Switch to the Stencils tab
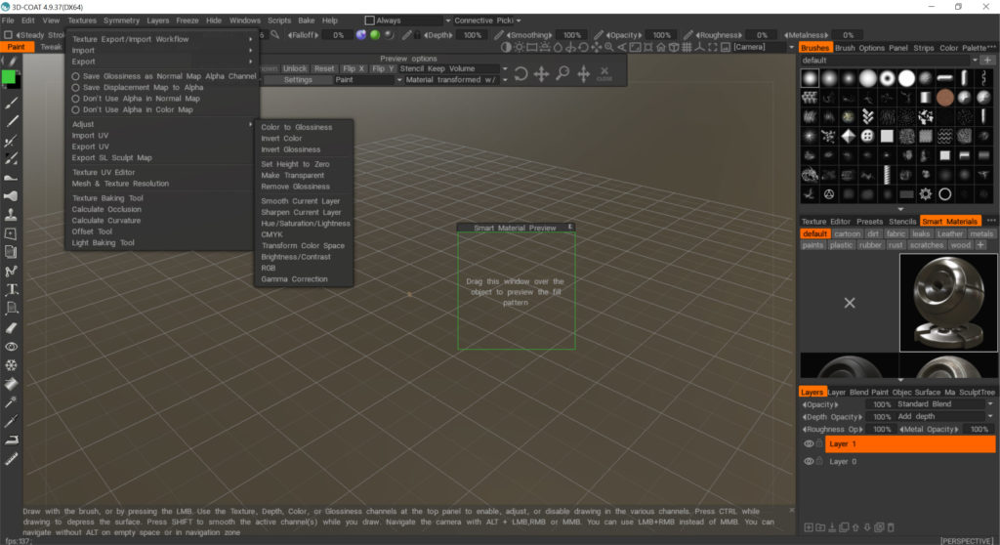This screenshot has width=1000, height=545. pos(901,222)
